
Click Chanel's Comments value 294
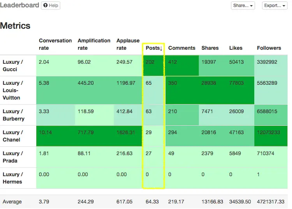pos(172,132)
